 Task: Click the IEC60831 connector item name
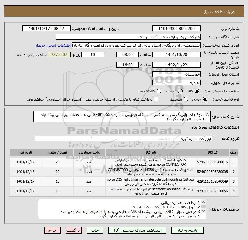tap(151, 162)
